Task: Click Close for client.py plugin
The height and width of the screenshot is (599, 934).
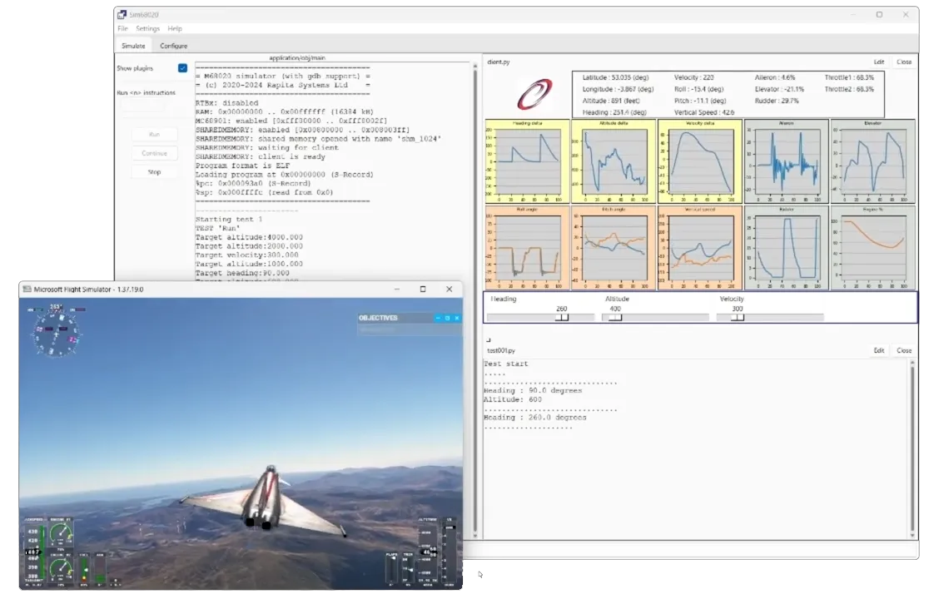Action: (904, 62)
